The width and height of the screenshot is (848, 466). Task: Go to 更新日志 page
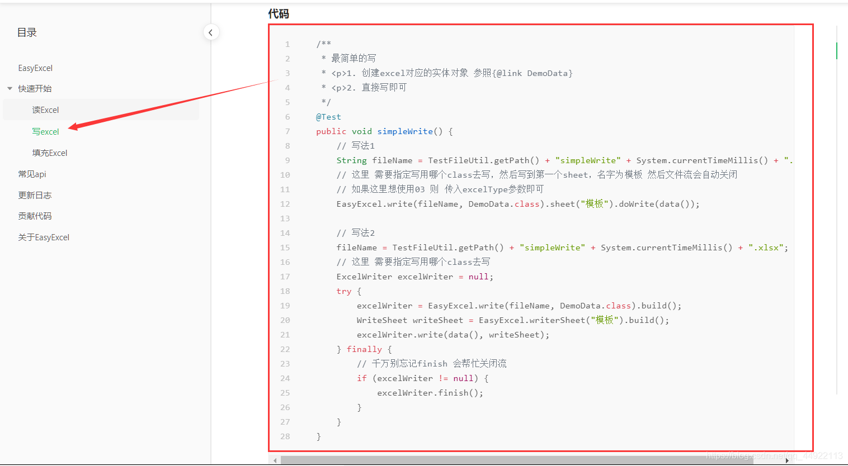pyautogui.click(x=35, y=196)
